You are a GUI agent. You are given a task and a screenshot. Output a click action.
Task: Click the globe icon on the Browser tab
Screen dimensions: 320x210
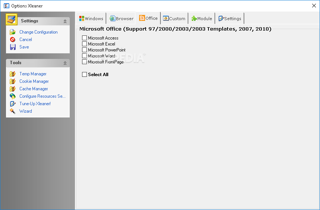[x=113, y=19]
